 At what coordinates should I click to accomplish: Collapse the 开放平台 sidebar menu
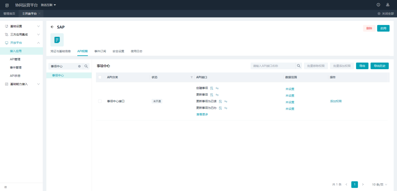point(21,43)
